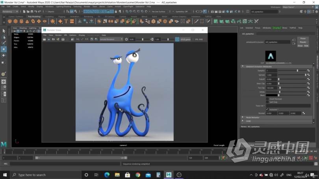The height and width of the screenshot is (179, 319).
Task: Choose the Lasso select tool in the toolbox
Action: [4, 37]
